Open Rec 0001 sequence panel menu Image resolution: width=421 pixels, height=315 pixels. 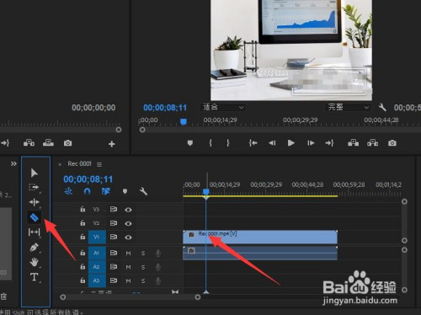[x=99, y=164]
